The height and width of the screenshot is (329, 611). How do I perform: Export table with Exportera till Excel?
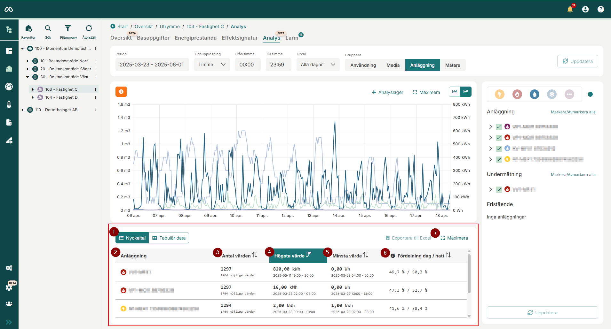(408, 238)
